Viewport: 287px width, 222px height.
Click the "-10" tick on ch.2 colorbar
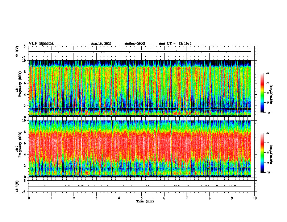pyautogui.click(x=268, y=173)
